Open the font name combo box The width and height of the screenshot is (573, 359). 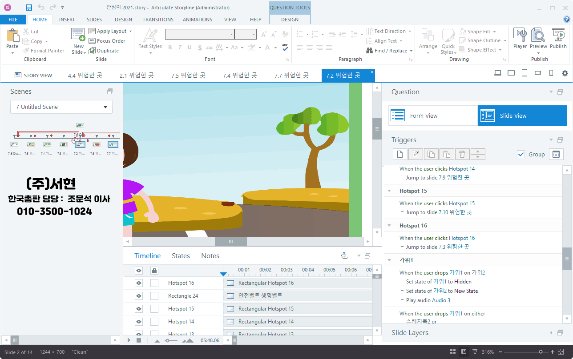coord(200,34)
